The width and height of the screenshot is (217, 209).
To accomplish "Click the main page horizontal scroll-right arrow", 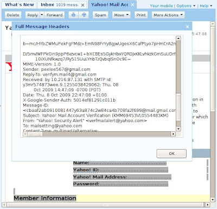I will pyautogui.click(x=208, y=205).
